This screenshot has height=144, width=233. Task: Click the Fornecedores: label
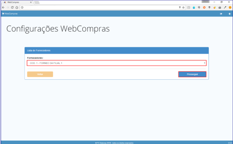35,58
